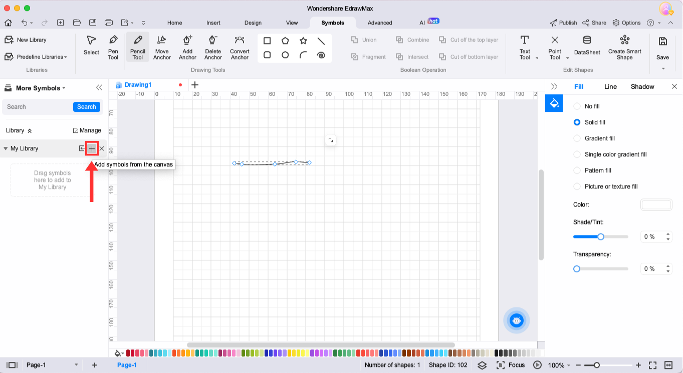This screenshot has height=373, width=683.
Task: Choose the Move Anchor tool
Action: click(x=162, y=47)
